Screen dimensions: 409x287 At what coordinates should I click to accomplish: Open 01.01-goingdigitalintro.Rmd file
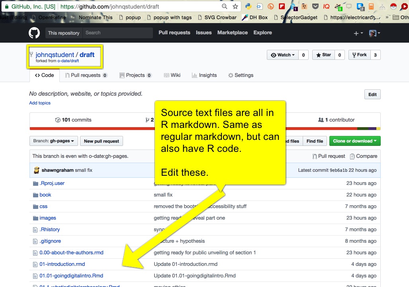(x=71, y=276)
